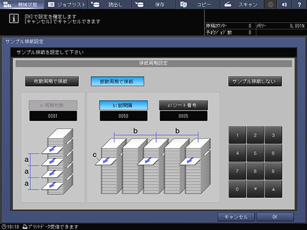Click the down arrow keypad key
This screenshot has height=230, width=307.
point(255,189)
